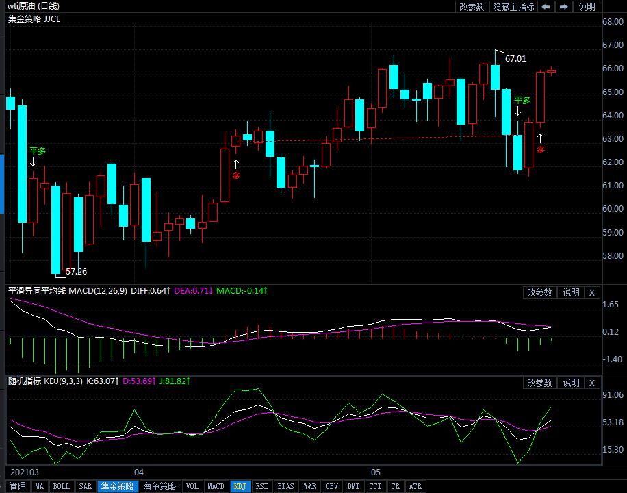Select the SAR indicator tab
The height and width of the screenshot is (493, 627).
(x=85, y=486)
